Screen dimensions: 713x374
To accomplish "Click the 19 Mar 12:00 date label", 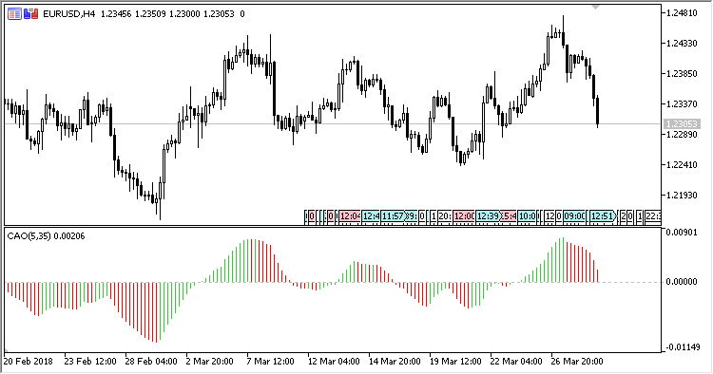I will [x=455, y=362].
